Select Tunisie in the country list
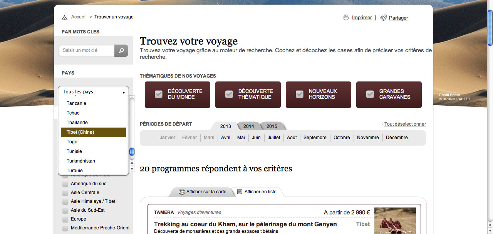 point(93,151)
